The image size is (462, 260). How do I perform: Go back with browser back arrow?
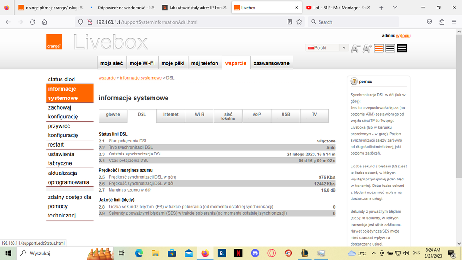(x=8, y=22)
